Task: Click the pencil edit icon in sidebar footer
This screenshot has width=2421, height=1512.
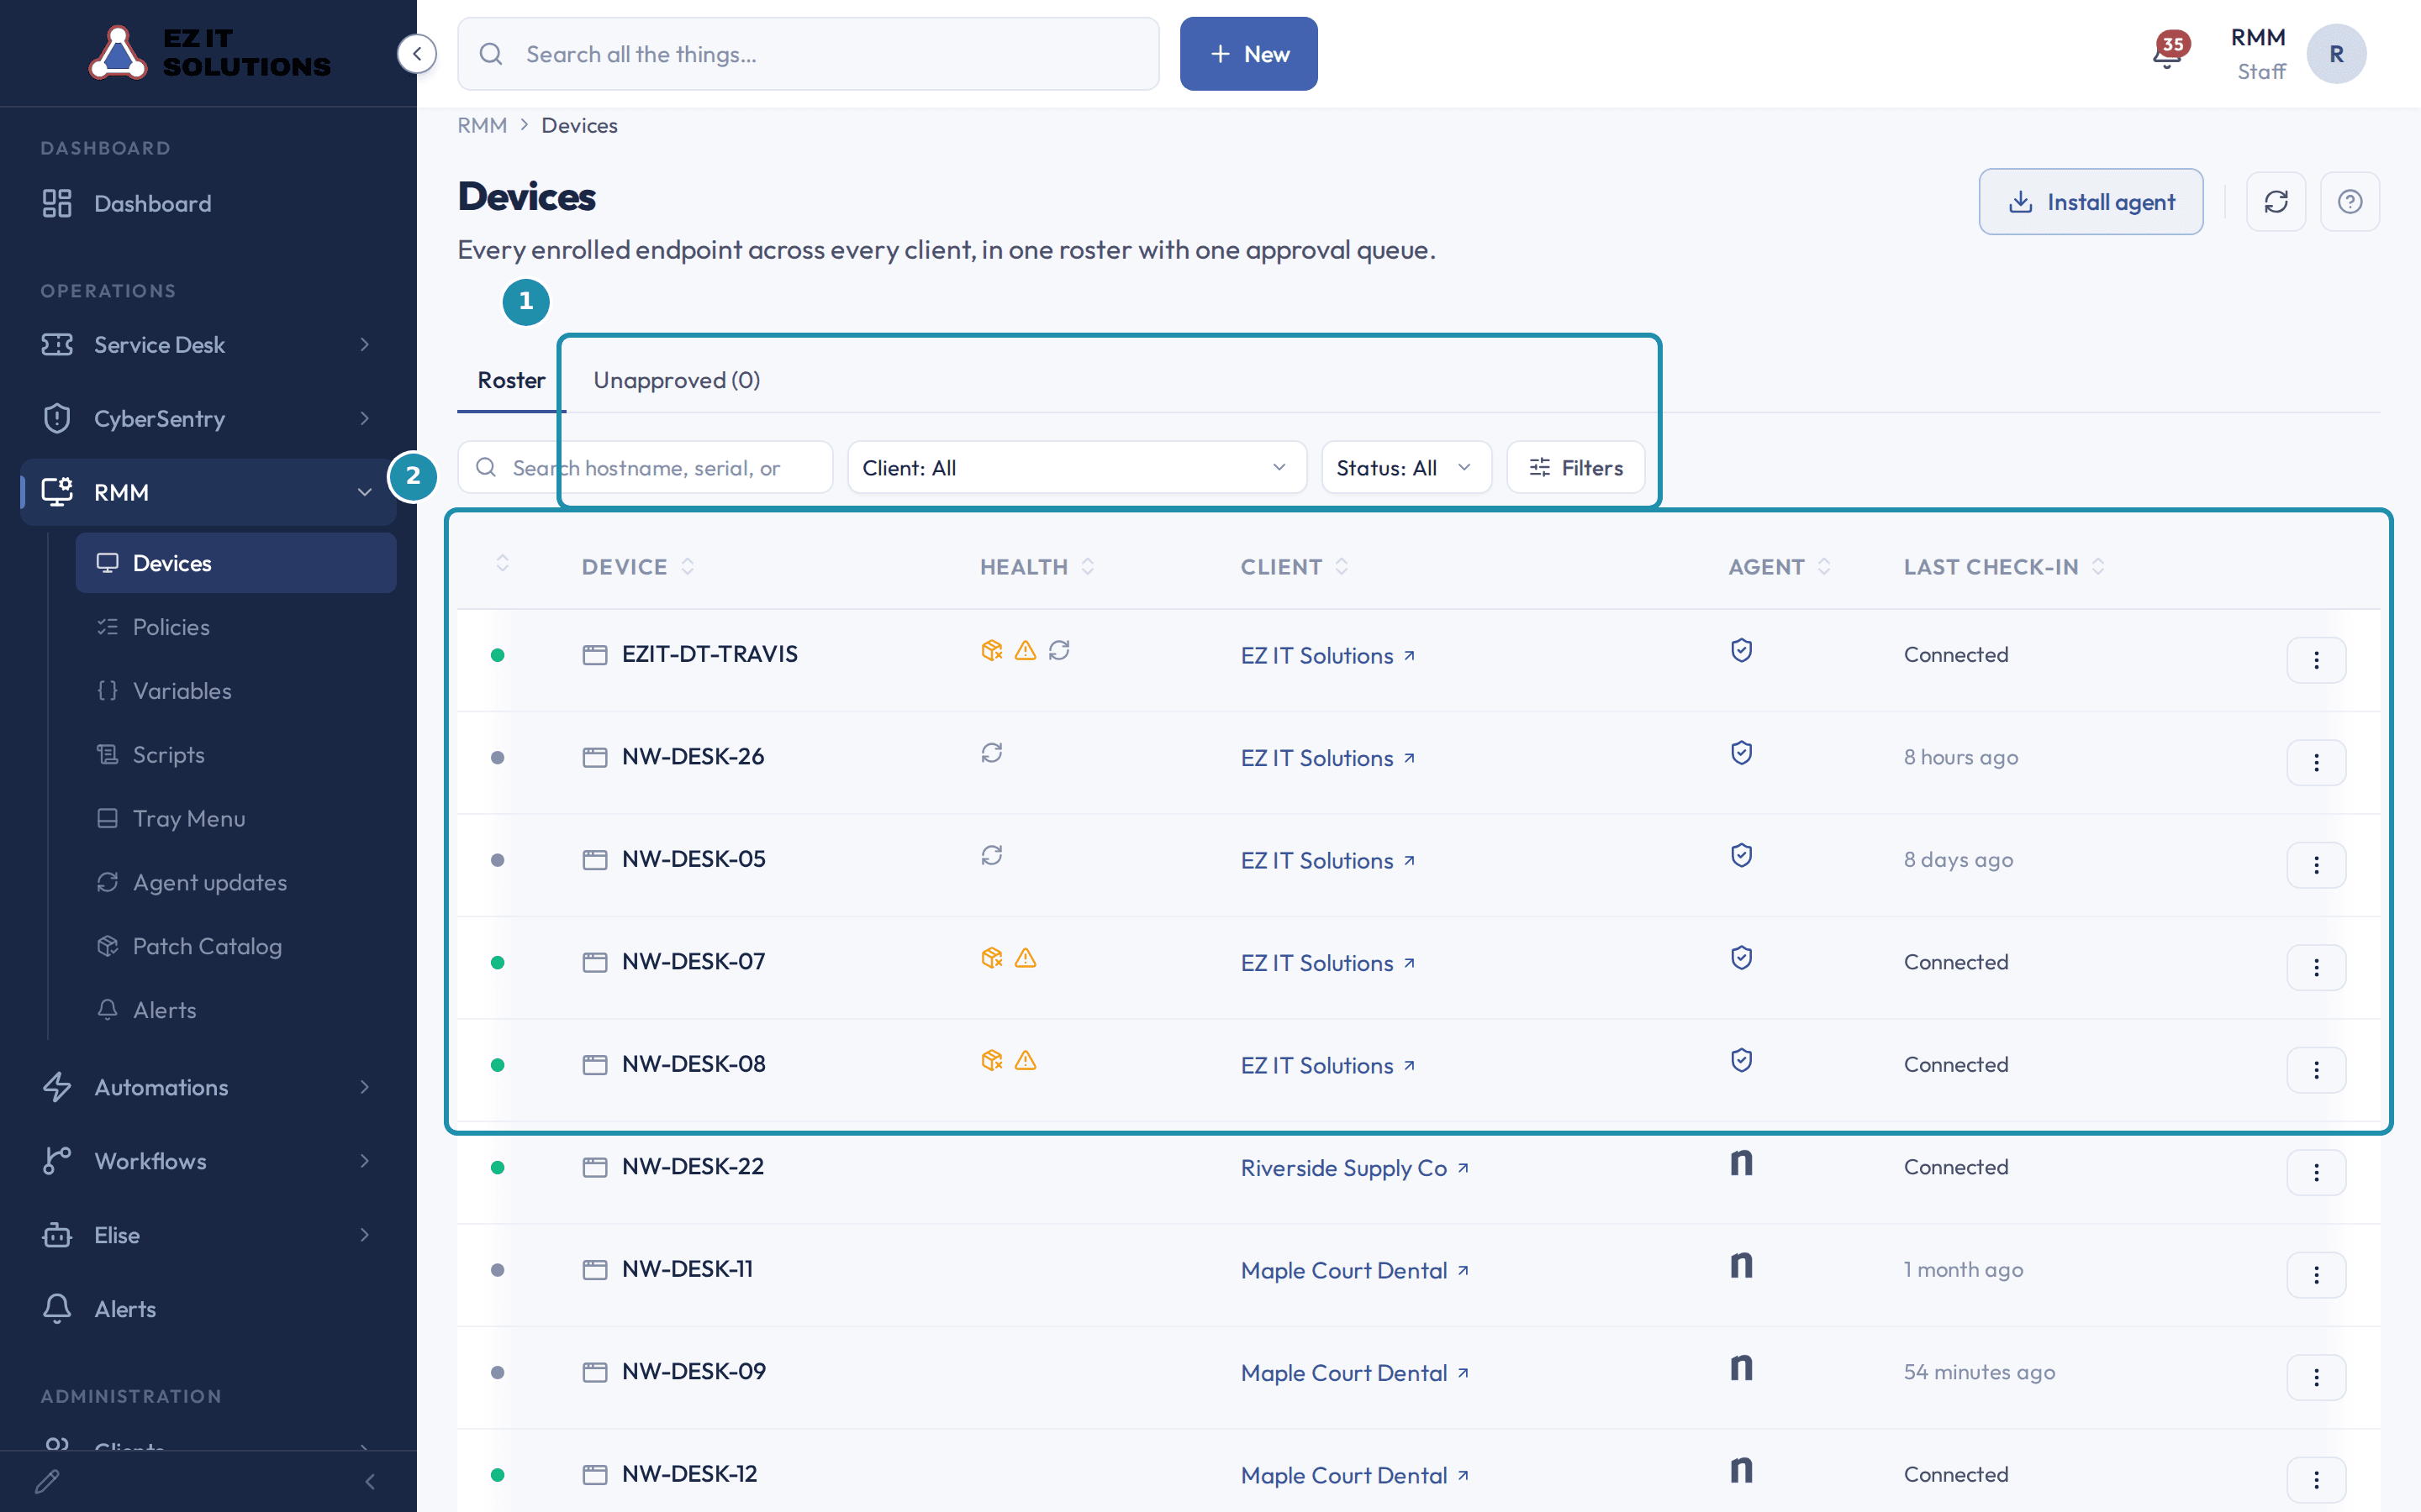Action: pyautogui.click(x=47, y=1481)
